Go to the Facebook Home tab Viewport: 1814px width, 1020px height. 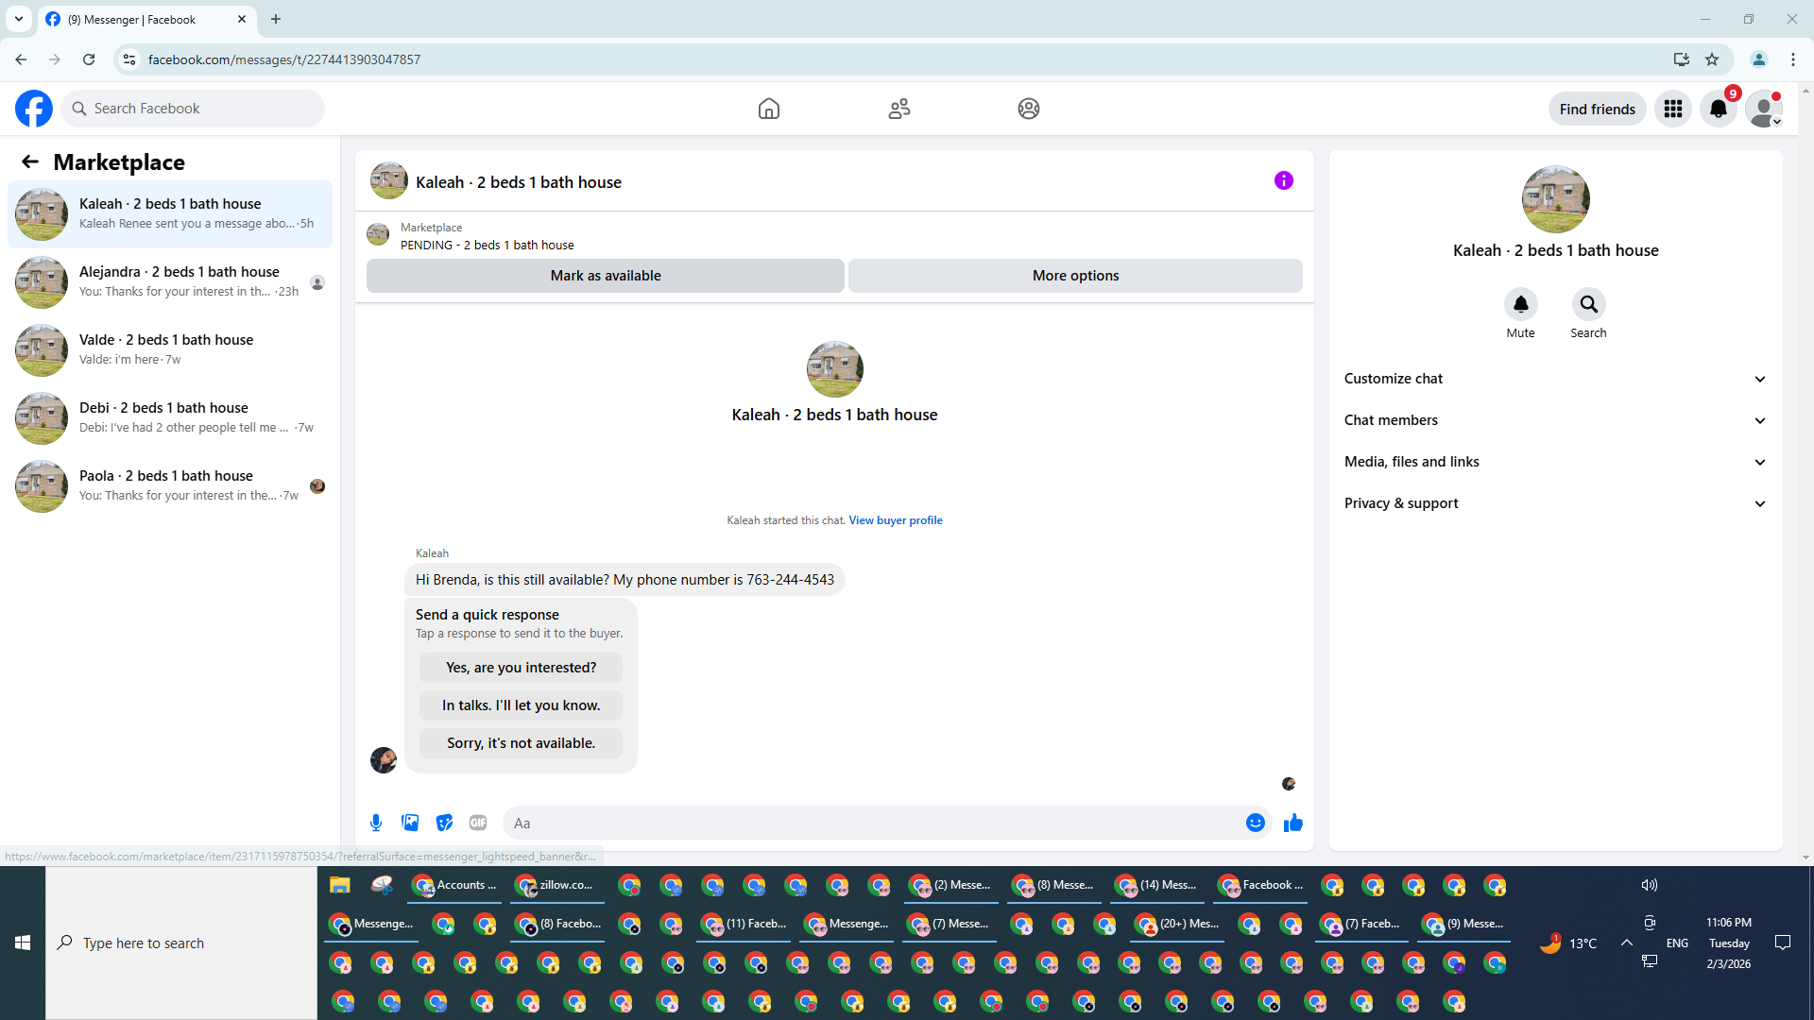[769, 109]
